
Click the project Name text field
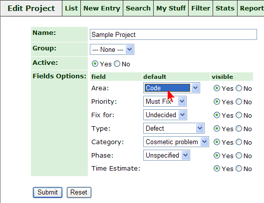click(173, 34)
